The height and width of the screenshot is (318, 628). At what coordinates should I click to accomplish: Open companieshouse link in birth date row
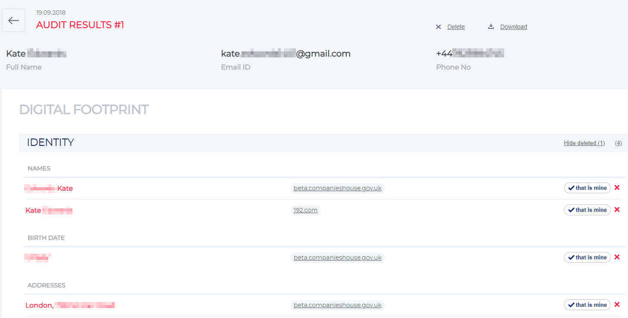coord(337,258)
